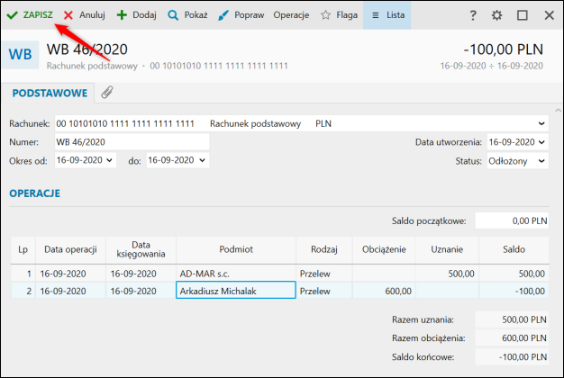Sort by Data operacji column header

pos(70,249)
